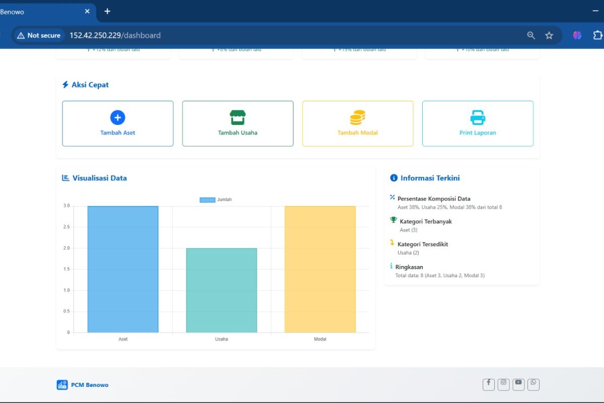Click the Tambah Aset plus icon
The height and width of the screenshot is (403, 604).
point(117,118)
